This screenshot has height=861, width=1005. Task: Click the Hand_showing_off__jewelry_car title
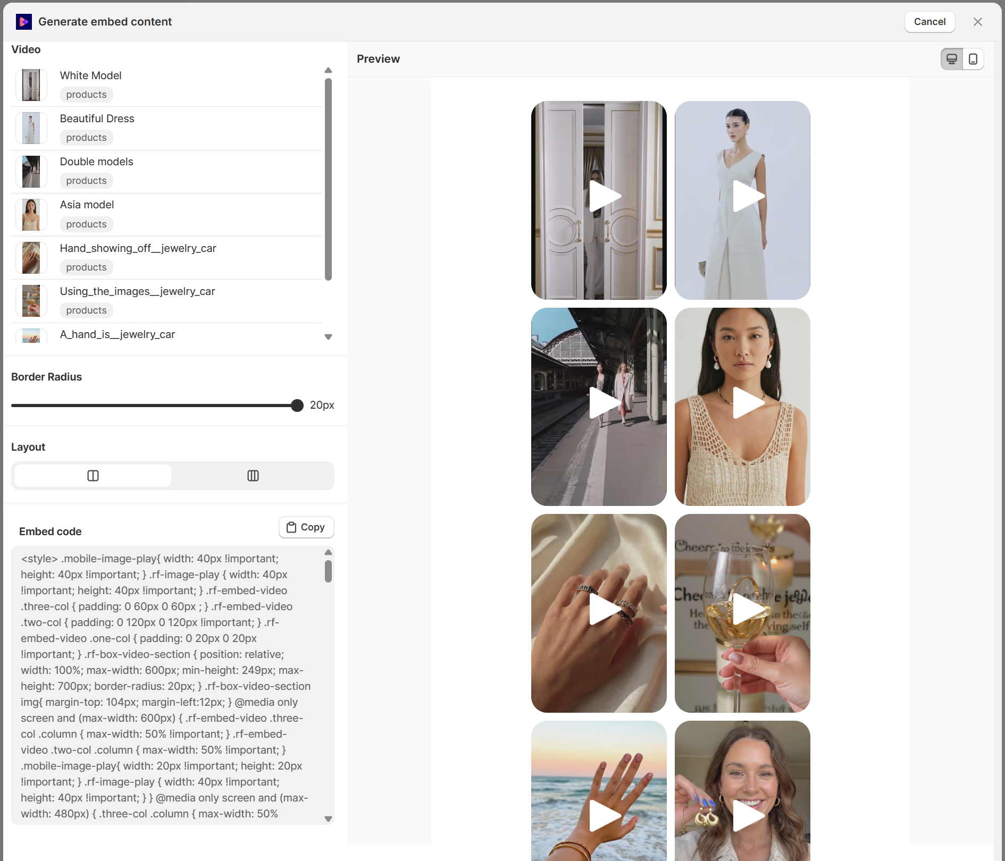coord(138,248)
